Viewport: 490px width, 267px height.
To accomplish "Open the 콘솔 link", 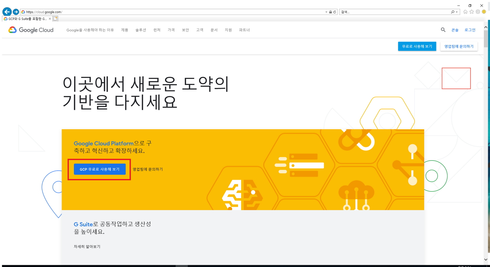I will [x=455, y=30].
